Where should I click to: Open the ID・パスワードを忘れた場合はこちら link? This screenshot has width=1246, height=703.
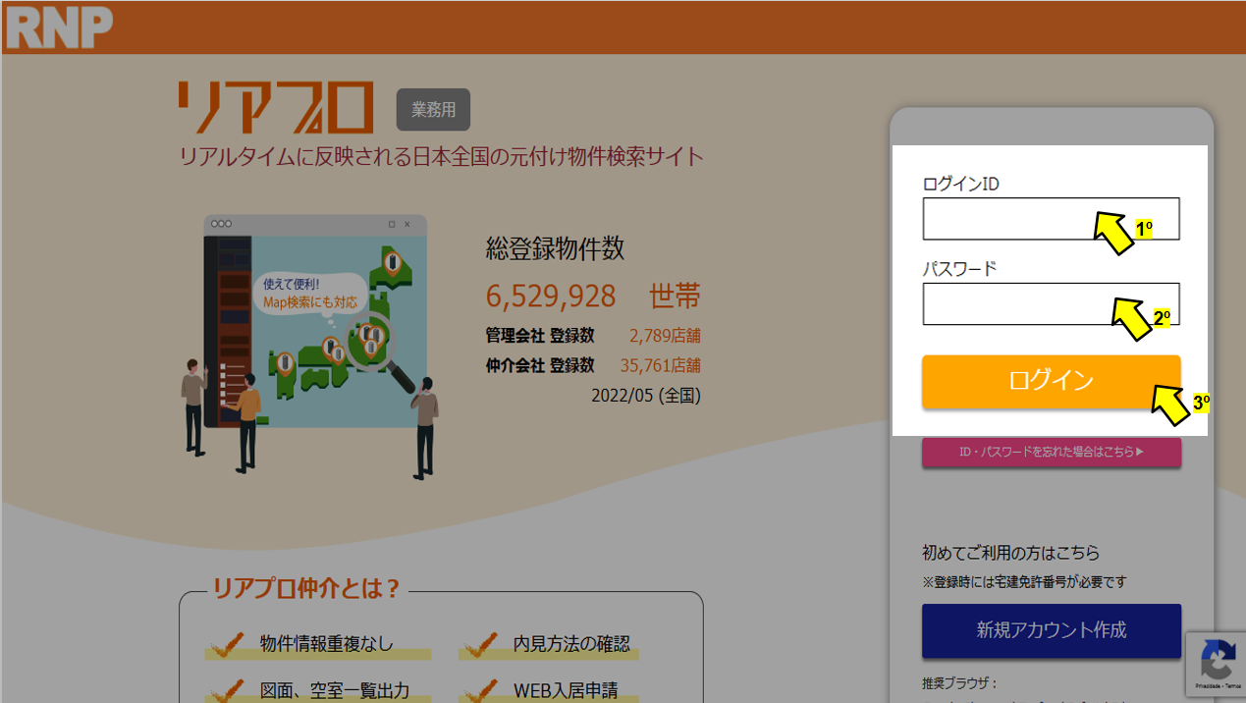click(1051, 453)
